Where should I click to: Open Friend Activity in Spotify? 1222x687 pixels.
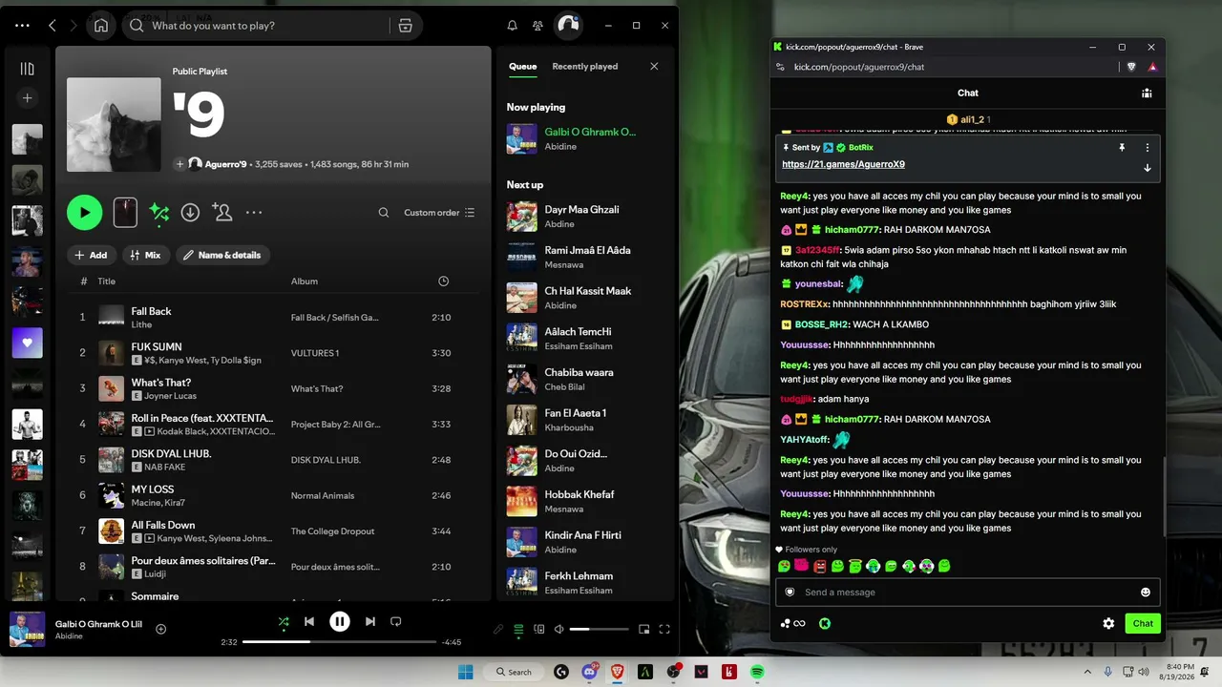[538, 26]
